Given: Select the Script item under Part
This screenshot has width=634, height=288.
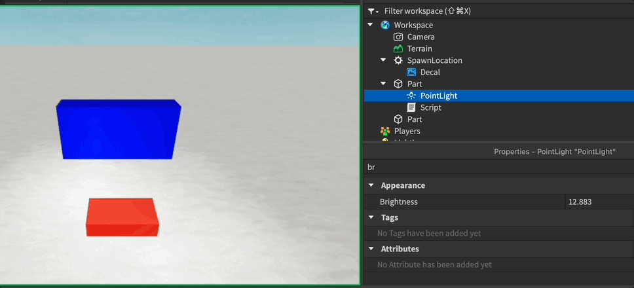Looking at the screenshot, I should [499, 107].
